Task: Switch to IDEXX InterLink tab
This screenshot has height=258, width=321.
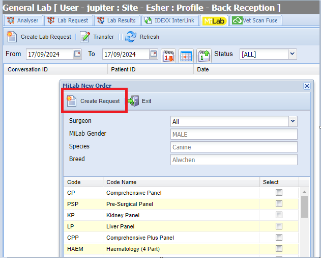Action: [170, 20]
